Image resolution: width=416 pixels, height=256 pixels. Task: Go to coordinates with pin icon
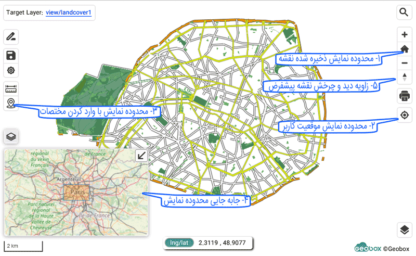[11, 104]
